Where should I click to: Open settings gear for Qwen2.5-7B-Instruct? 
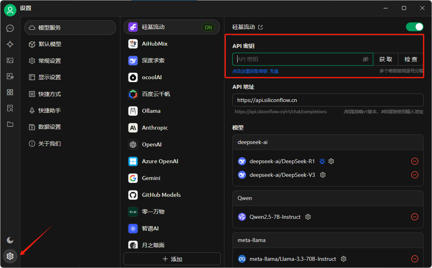[x=308, y=217]
